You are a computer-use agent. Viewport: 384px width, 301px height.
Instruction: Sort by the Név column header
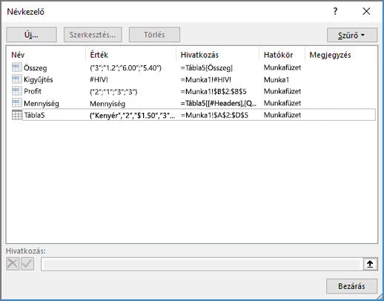click(18, 55)
